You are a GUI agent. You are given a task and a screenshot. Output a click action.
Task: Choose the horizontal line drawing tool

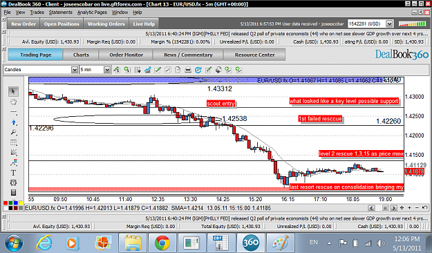[13, 112]
